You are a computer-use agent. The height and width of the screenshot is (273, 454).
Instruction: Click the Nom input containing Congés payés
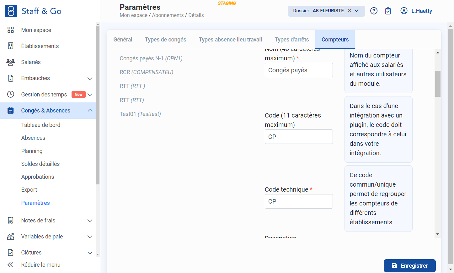coord(299,70)
